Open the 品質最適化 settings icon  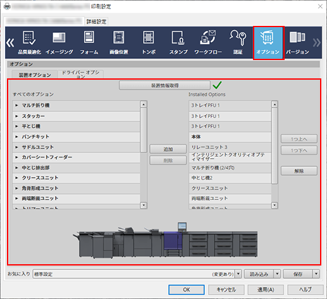pyautogui.click(x=29, y=42)
